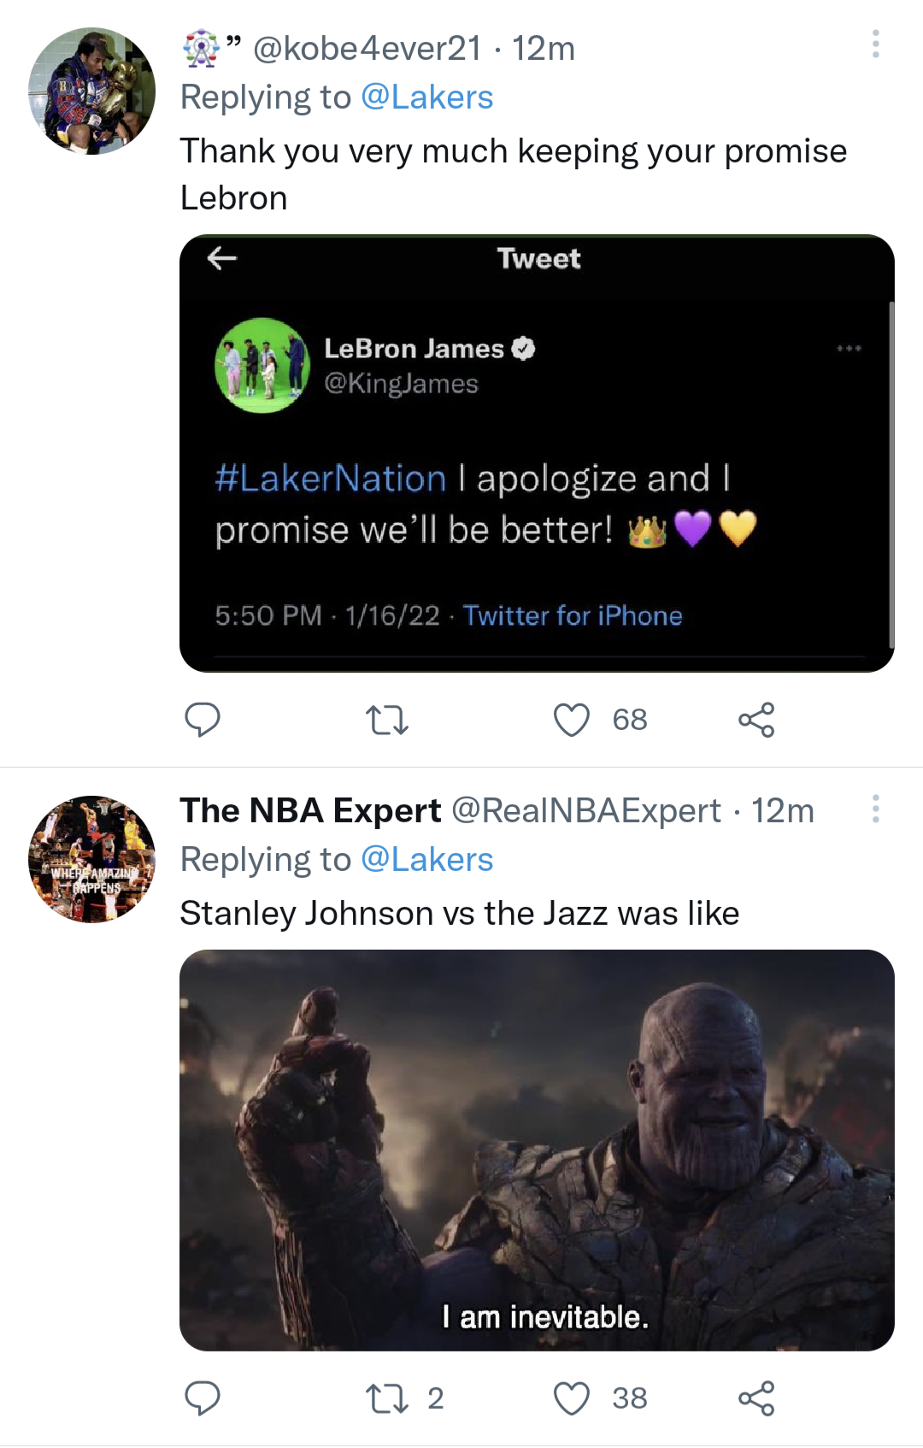Retweet the Stanley Johnson meme tweet
Image resolution: width=923 pixels, height=1448 pixels.
click(389, 1397)
